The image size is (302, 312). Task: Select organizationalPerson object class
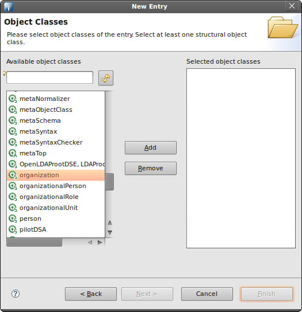(x=56, y=186)
